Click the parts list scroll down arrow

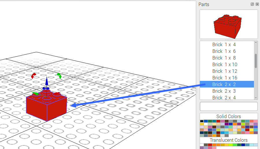click(256, 98)
